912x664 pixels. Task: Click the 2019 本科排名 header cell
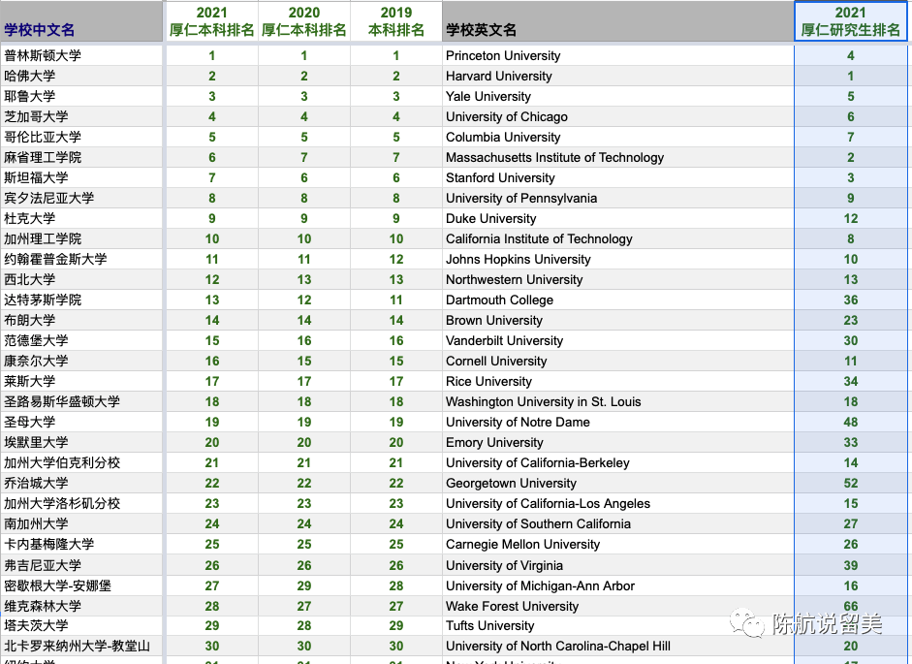pos(396,21)
